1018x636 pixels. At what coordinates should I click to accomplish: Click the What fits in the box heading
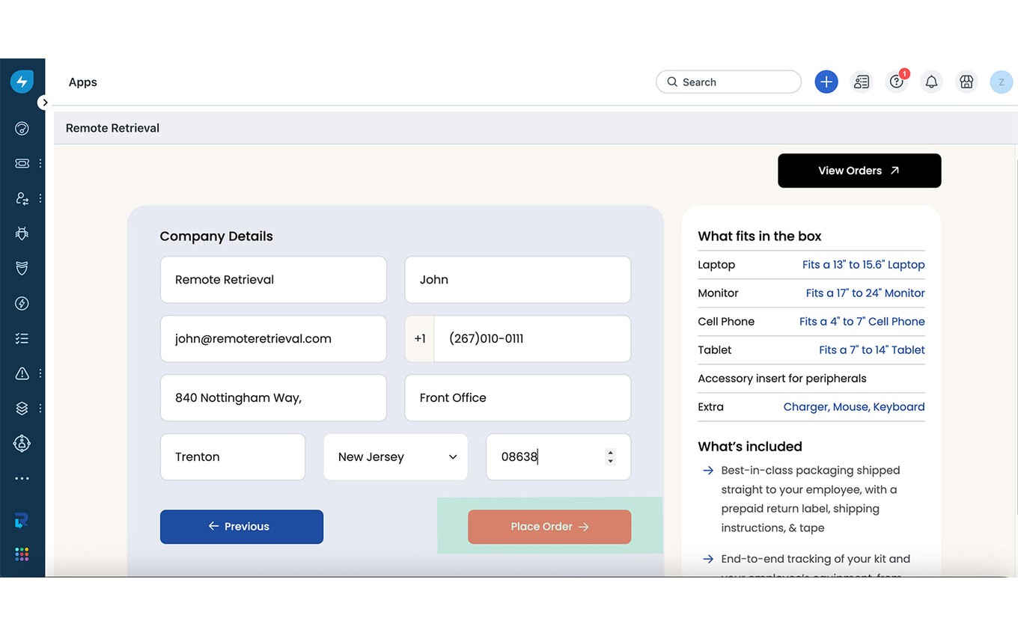(760, 236)
